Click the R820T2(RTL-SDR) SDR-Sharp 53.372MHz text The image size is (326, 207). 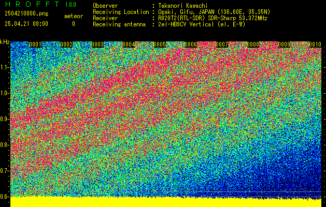pos(212,18)
